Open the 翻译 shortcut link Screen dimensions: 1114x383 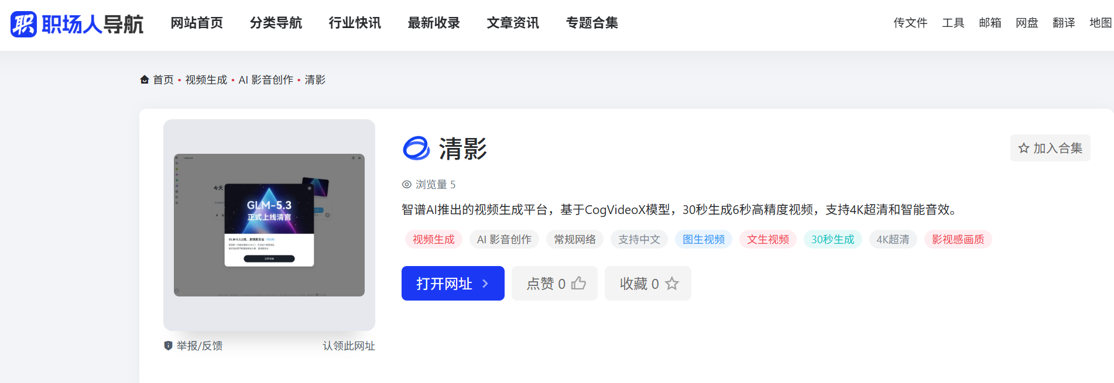click(x=1064, y=23)
